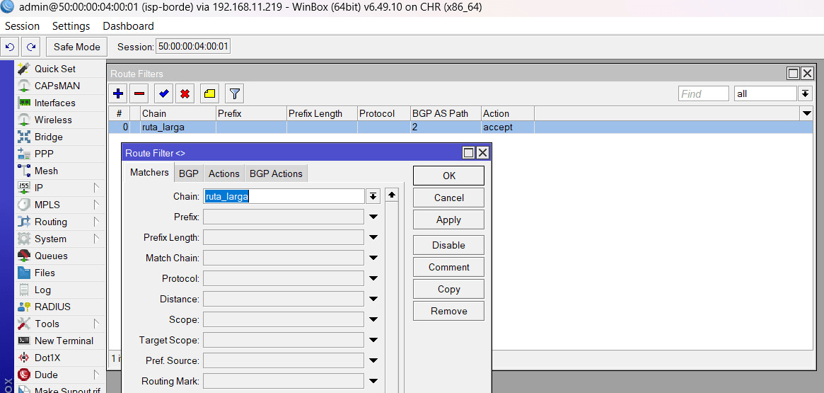
Task: Click the yellow comment note icon
Action: pos(209,94)
